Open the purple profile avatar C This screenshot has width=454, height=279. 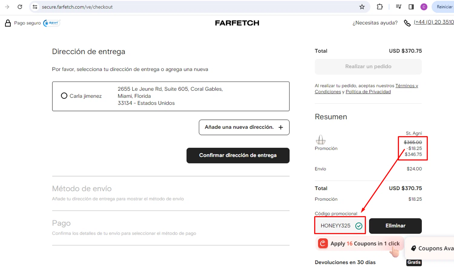click(424, 7)
